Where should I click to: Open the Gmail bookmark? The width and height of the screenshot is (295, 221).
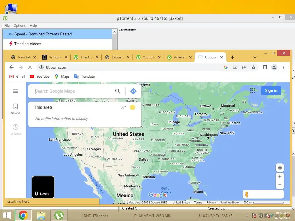17,77
